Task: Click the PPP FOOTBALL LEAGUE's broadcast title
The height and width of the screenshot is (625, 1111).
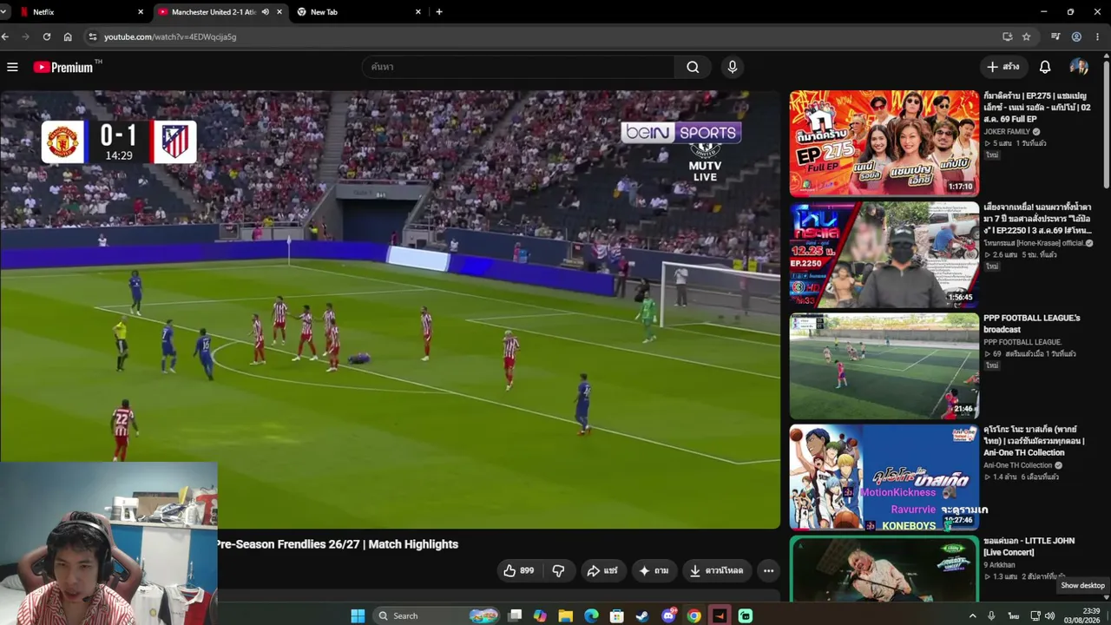Action: tap(1032, 324)
